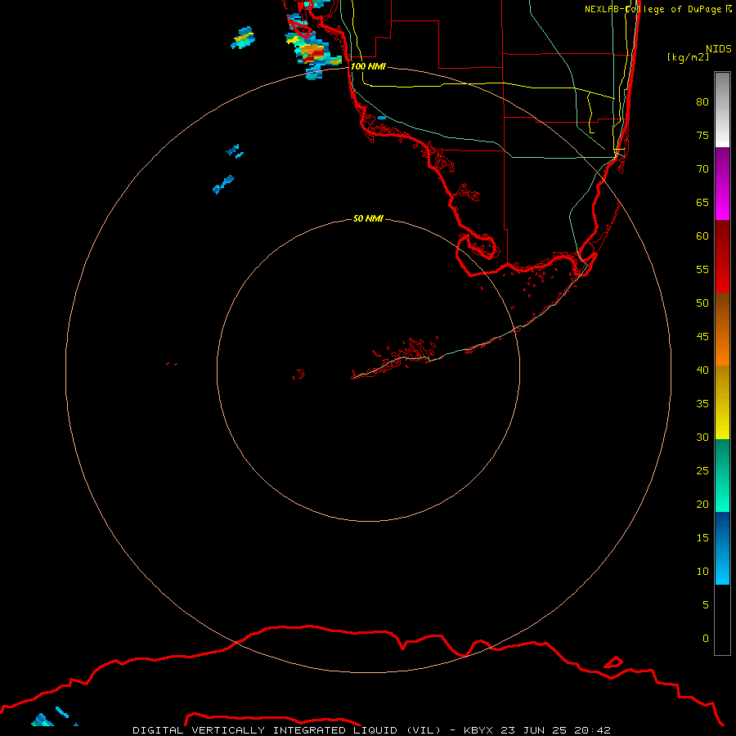The image size is (736, 736).
Task: Click the 20:42 timestamp in the caption
Action: (591, 730)
